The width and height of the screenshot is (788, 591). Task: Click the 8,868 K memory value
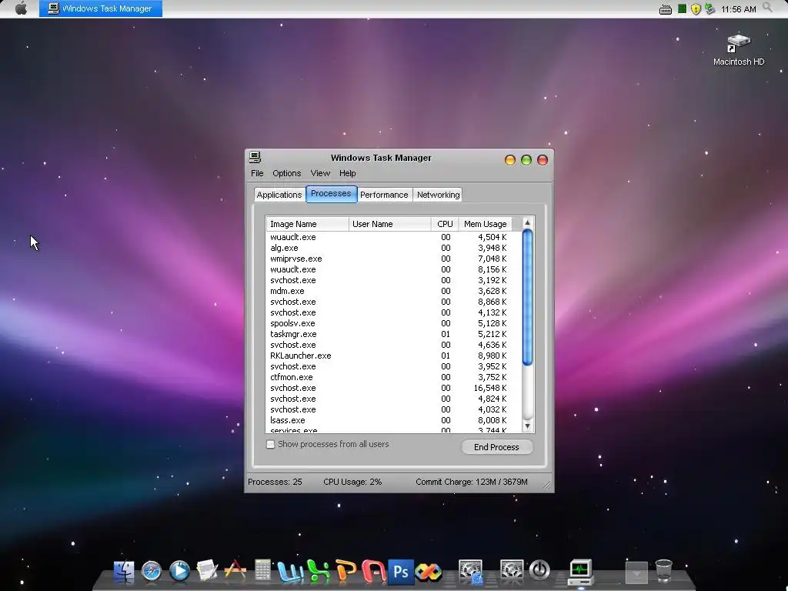(x=492, y=302)
